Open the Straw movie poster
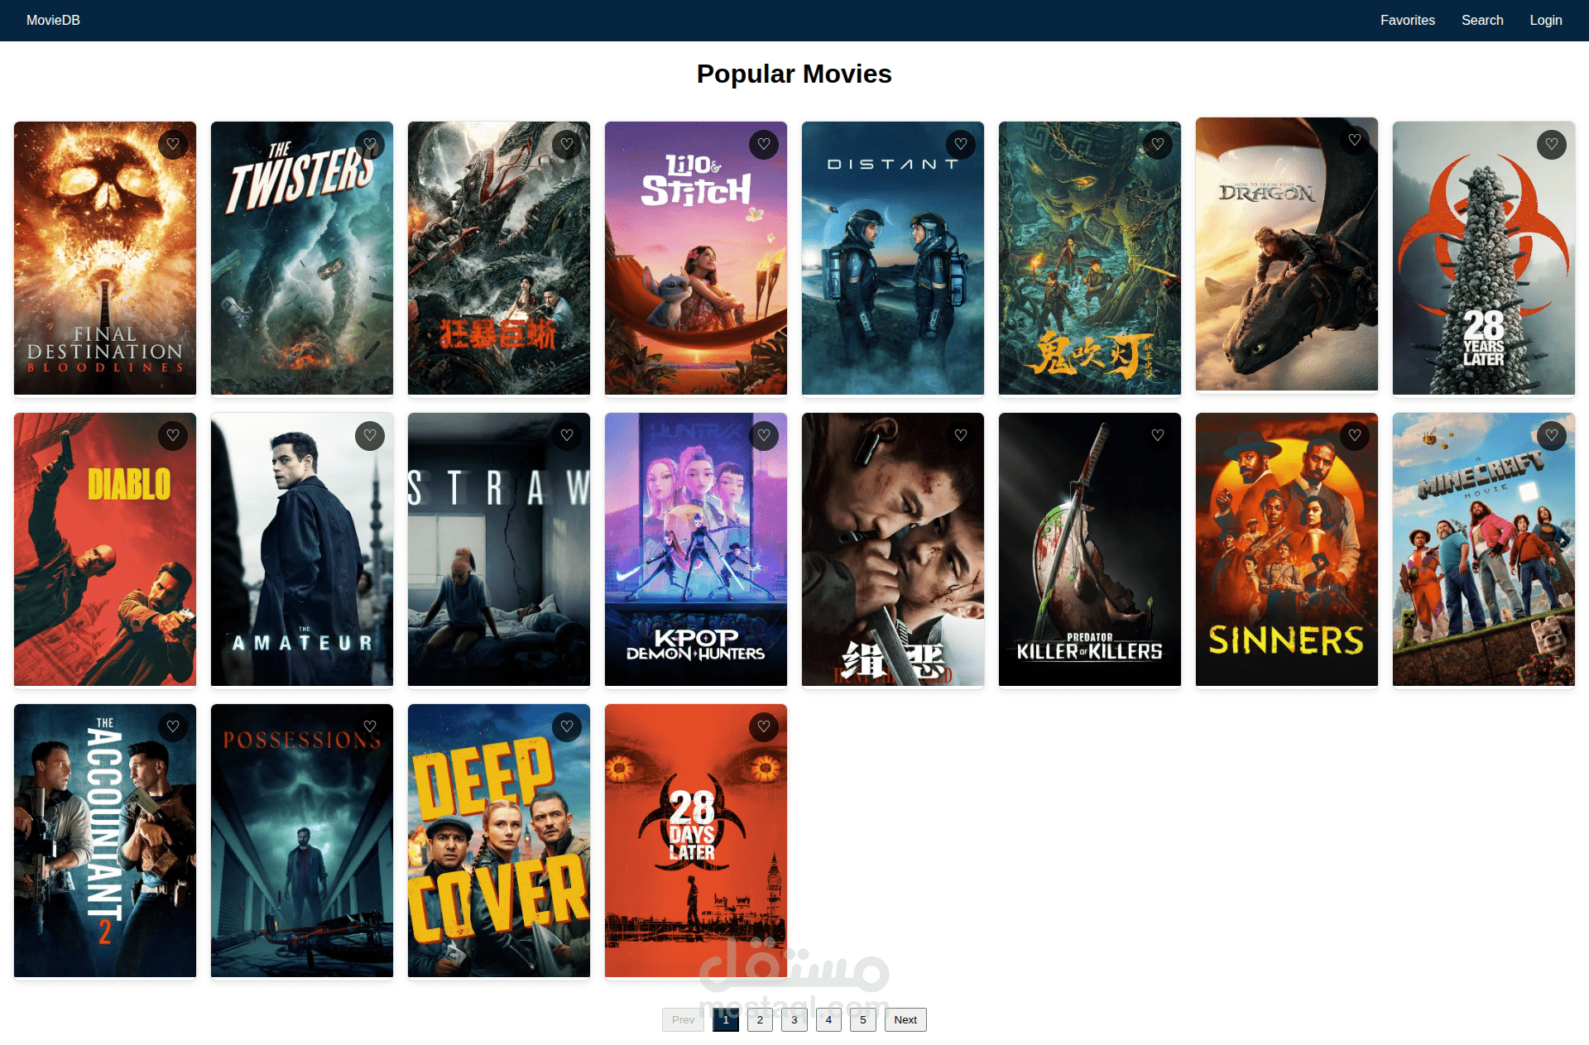This screenshot has height=1045, width=1589. (x=499, y=549)
